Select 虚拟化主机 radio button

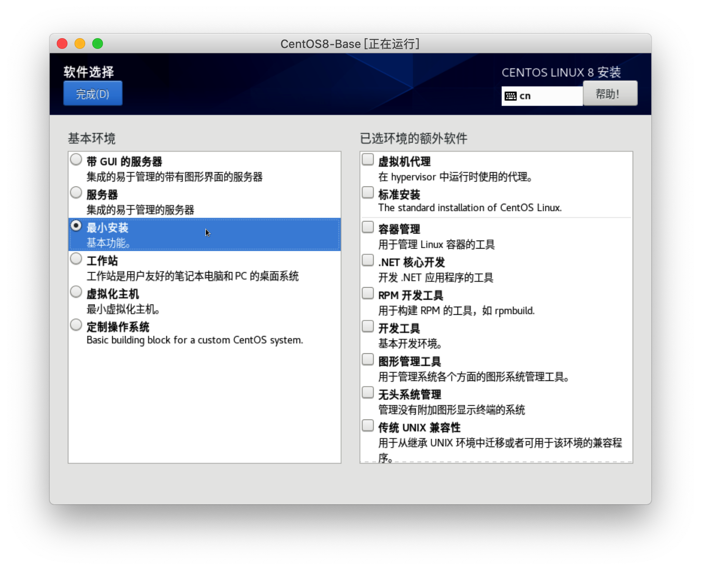pos(76,292)
